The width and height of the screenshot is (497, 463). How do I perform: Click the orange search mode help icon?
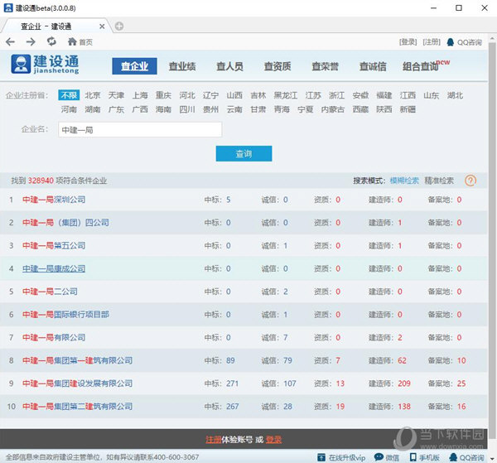pos(470,181)
